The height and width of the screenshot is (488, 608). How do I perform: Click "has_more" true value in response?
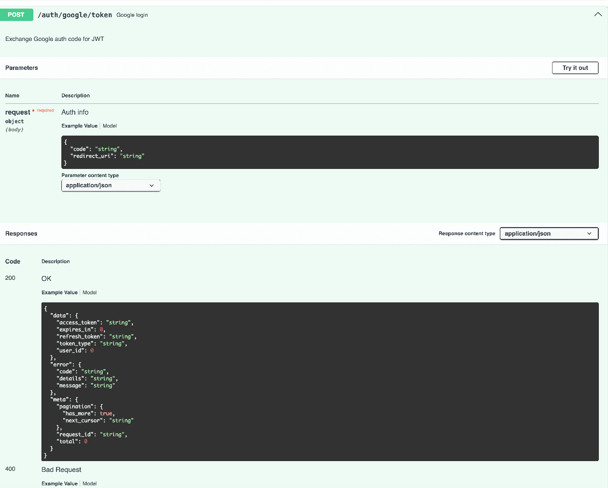[x=106, y=413]
